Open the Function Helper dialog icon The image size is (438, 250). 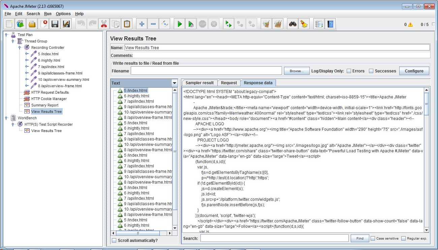pos(319,24)
